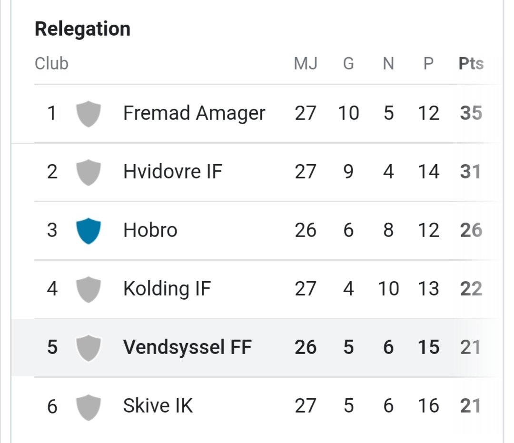This screenshot has width=514, height=443.
Task: Open the Kolding IF team page
Action: click(x=167, y=289)
